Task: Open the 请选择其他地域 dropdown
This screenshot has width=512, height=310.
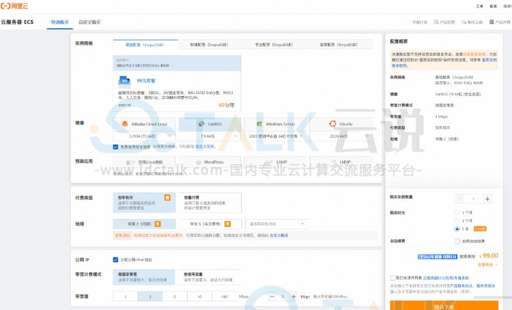Action: [x=276, y=224]
